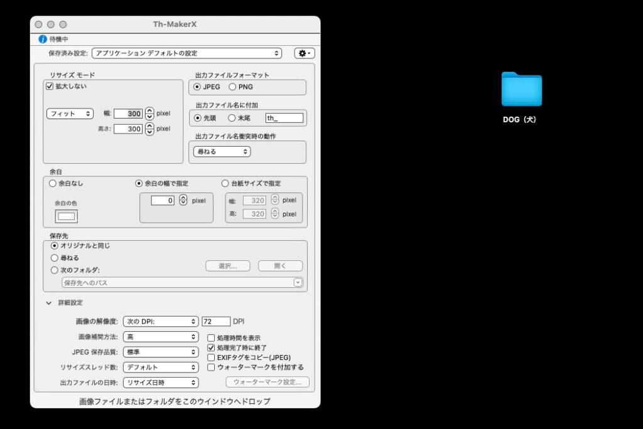Enable ウォーターマークを付加する checkbox
The width and height of the screenshot is (643, 429).
212,367
